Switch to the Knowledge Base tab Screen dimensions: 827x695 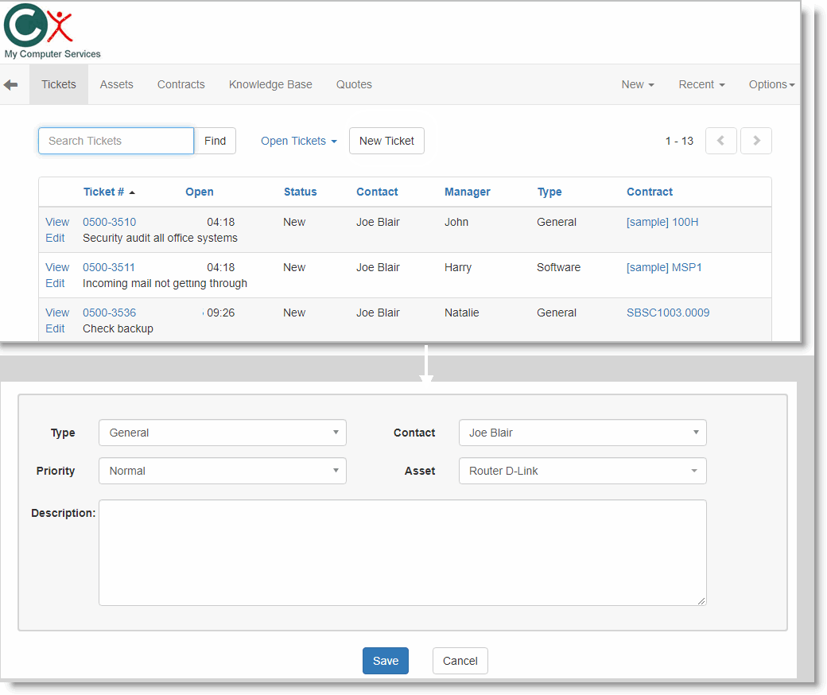point(270,84)
